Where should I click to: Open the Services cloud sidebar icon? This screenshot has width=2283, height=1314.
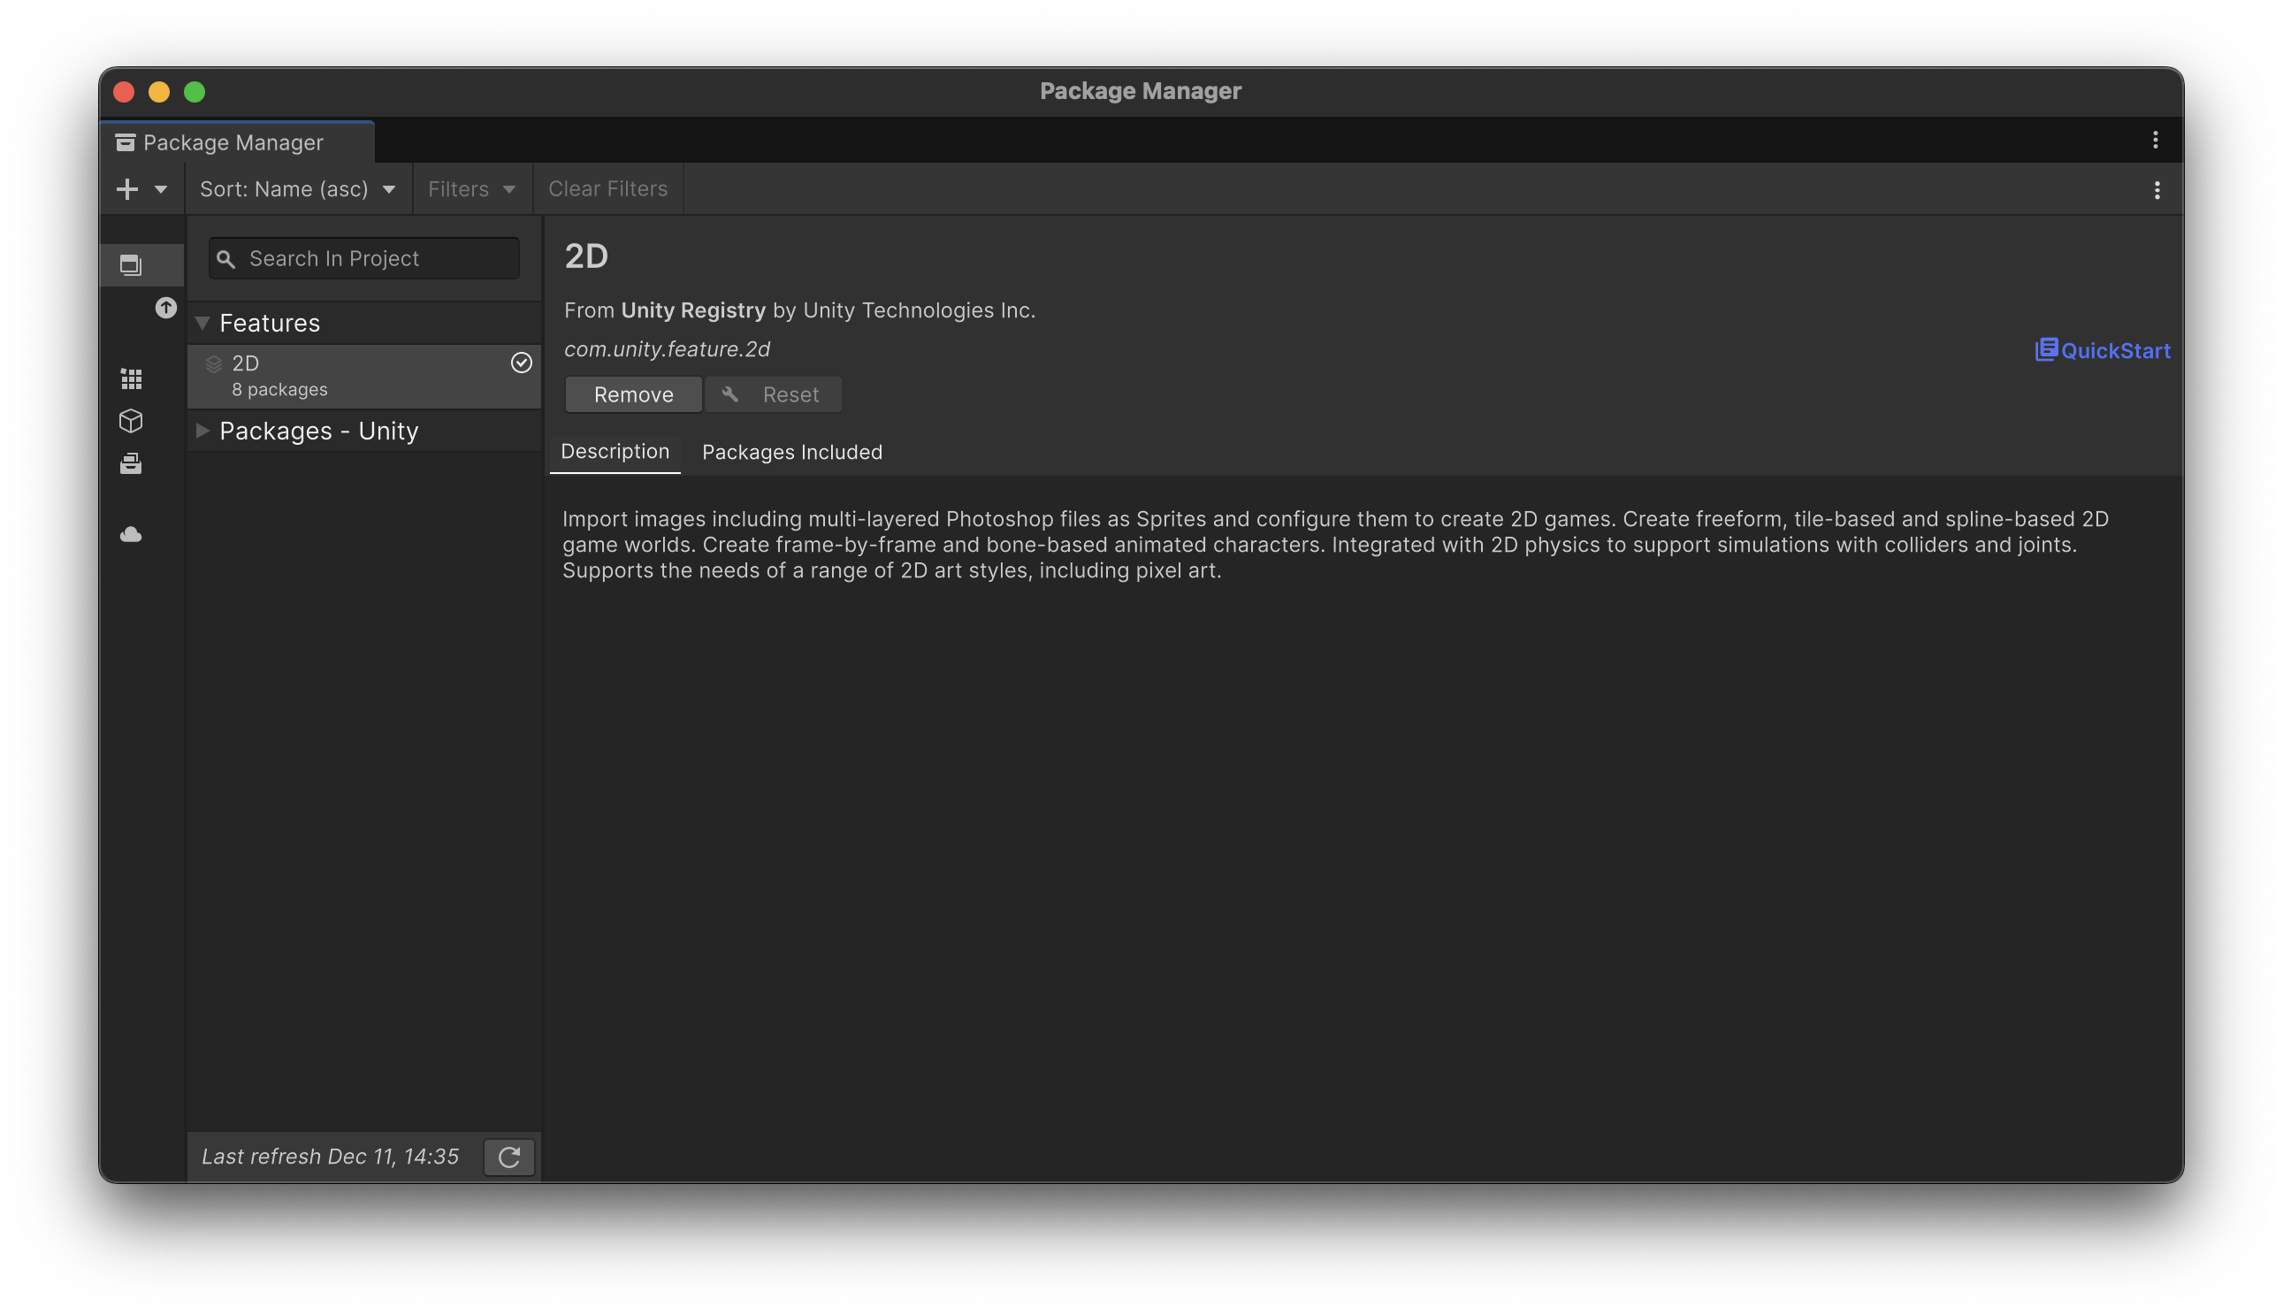(131, 535)
